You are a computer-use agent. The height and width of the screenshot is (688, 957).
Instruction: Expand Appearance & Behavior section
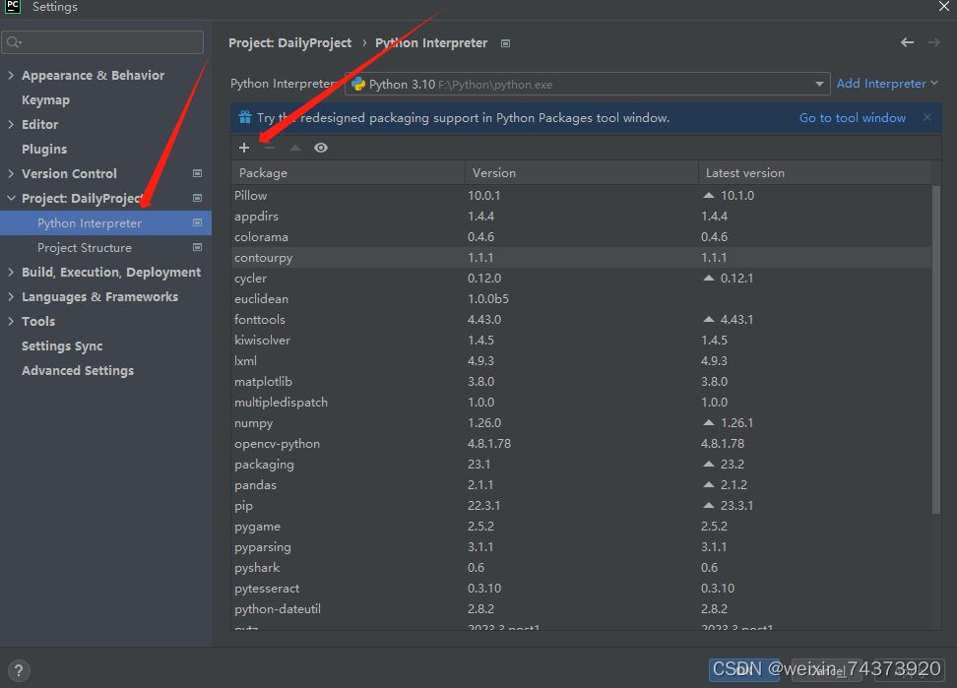[x=11, y=75]
